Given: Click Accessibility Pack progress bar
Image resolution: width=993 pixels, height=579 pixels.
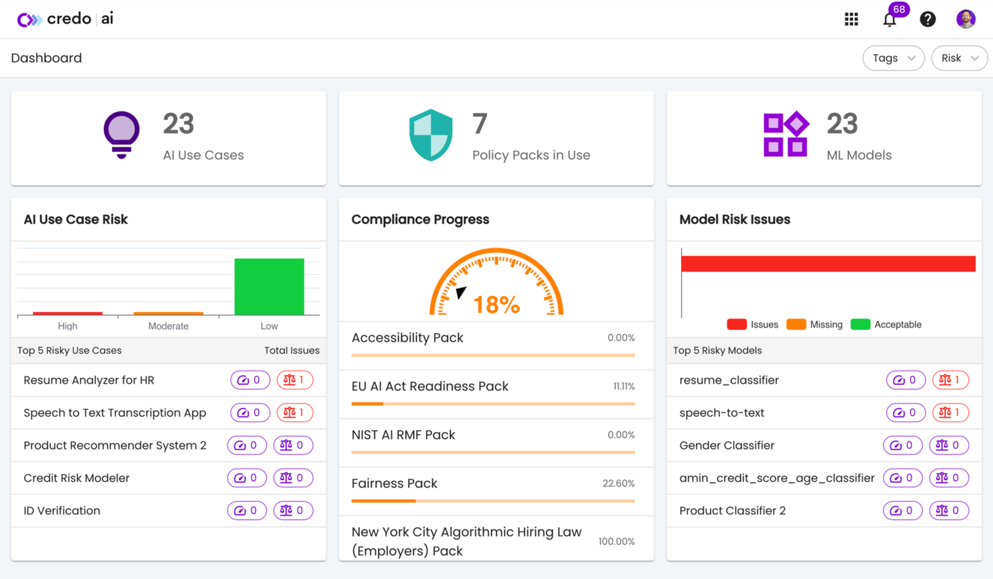Looking at the screenshot, I should pyautogui.click(x=493, y=356).
